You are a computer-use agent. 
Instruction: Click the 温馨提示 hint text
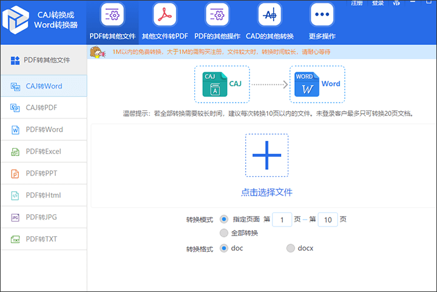(x=268, y=114)
